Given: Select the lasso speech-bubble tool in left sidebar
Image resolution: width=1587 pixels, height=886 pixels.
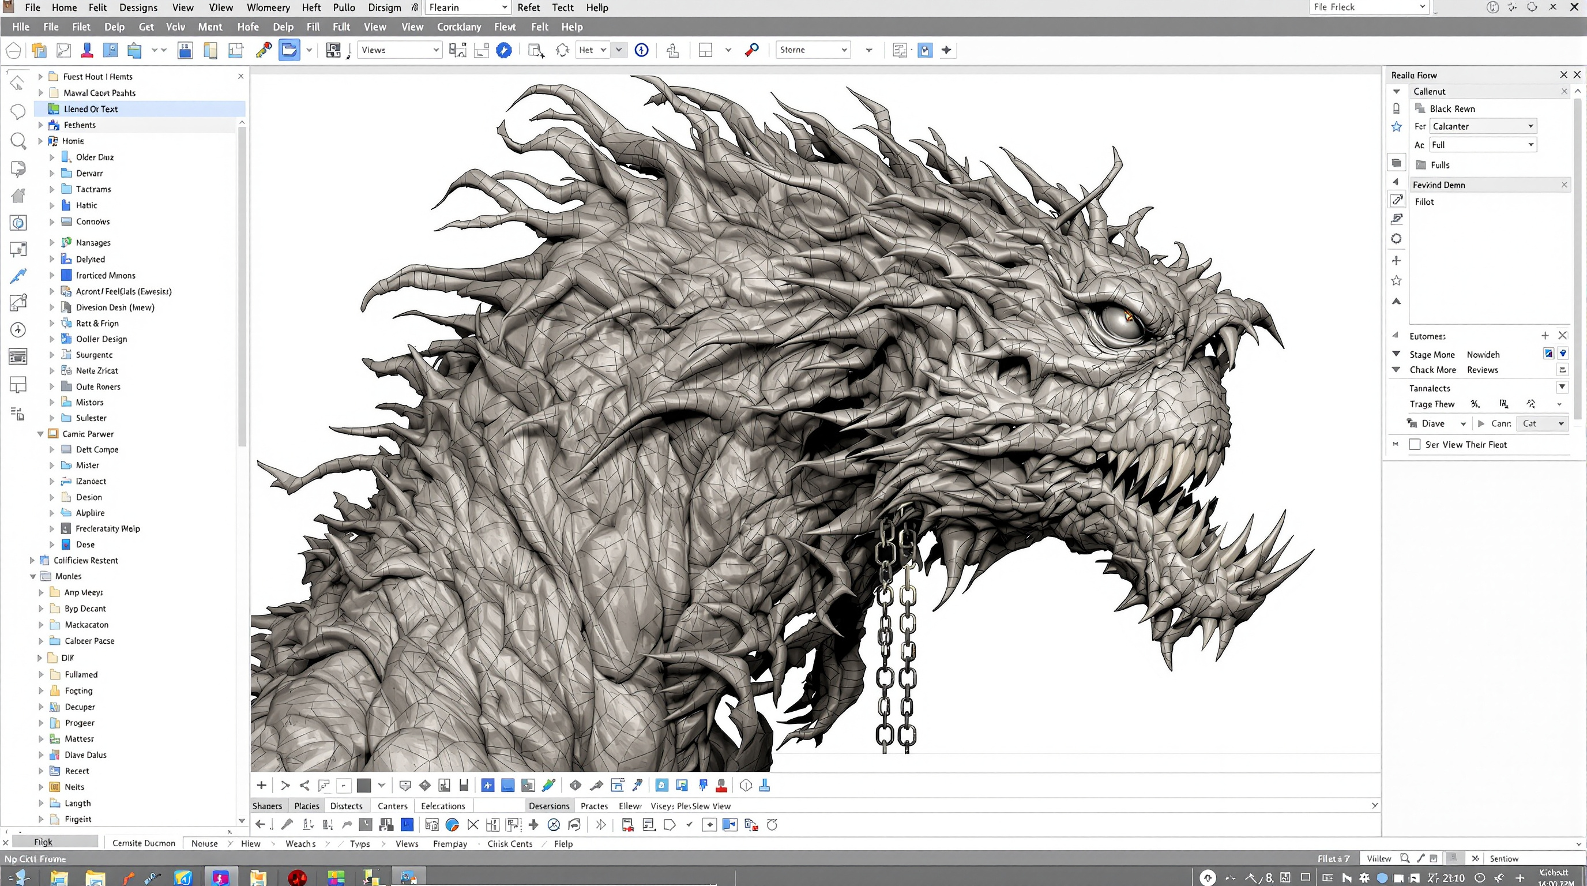Looking at the screenshot, I should (18, 111).
